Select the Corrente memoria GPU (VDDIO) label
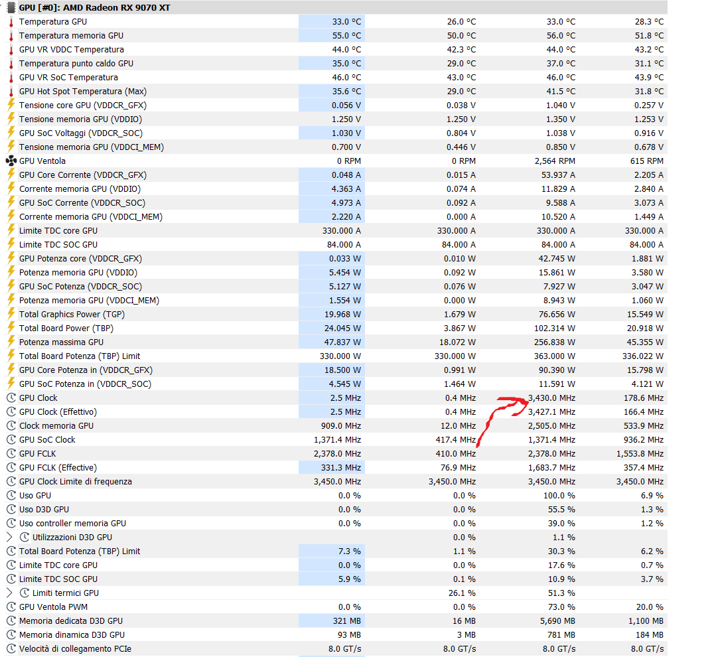Screen dimensions: 704x657 [80, 188]
